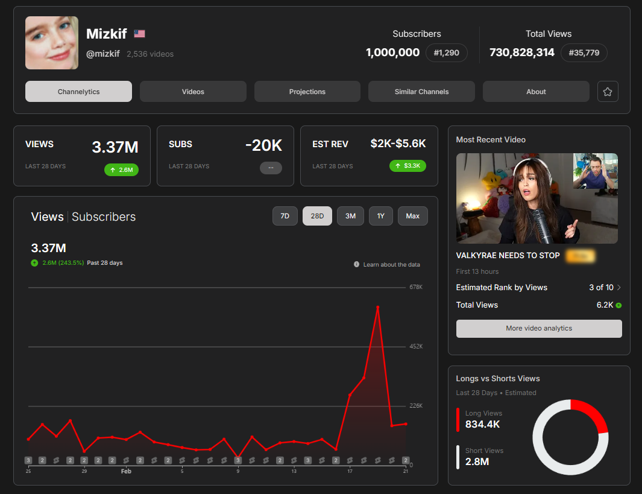Open the Projections tab
The height and width of the screenshot is (494, 642).
[307, 91]
